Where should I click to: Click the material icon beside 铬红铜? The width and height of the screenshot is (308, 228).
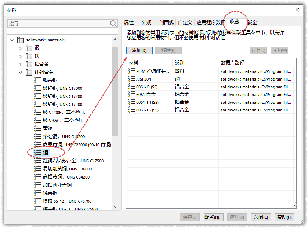click(x=37, y=136)
